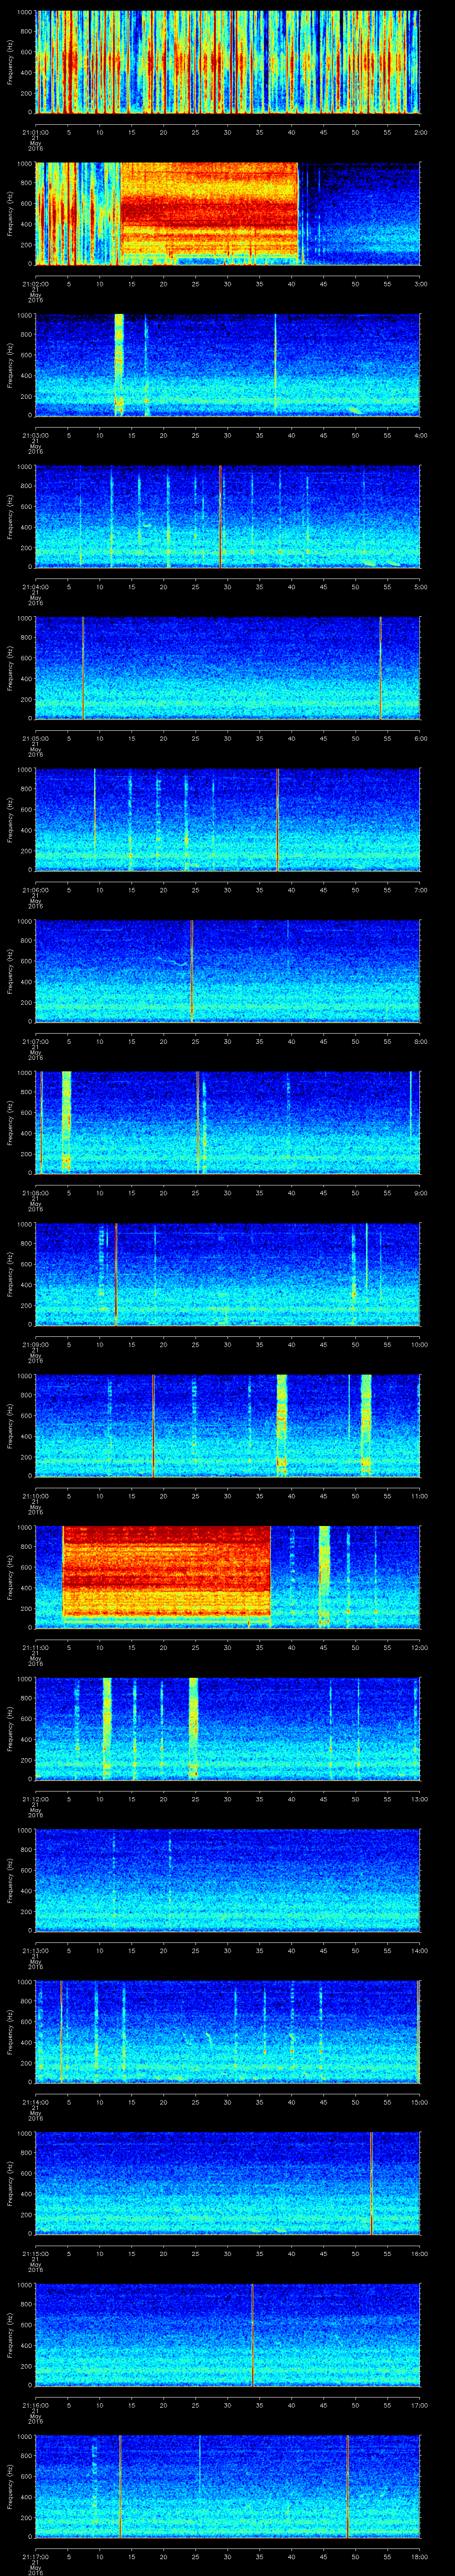Viewport: 455px width, 2576px height.
Task: Click the '21:14:00' label
Action: 35,2102
